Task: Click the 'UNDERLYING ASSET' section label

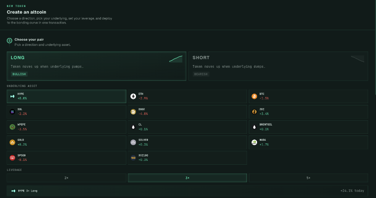Action: pyautogui.click(x=22, y=86)
